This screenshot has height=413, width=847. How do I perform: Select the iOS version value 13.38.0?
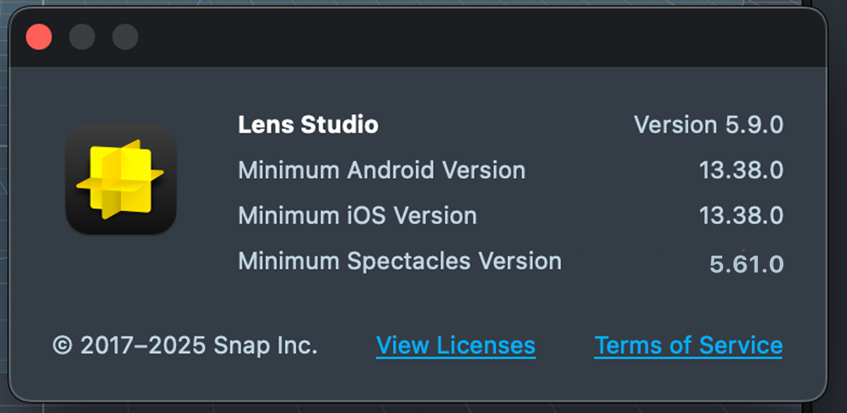click(741, 216)
